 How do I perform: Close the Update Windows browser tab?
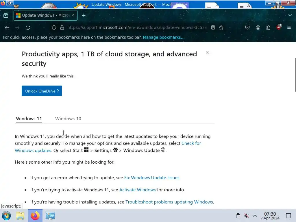pos(73,15)
